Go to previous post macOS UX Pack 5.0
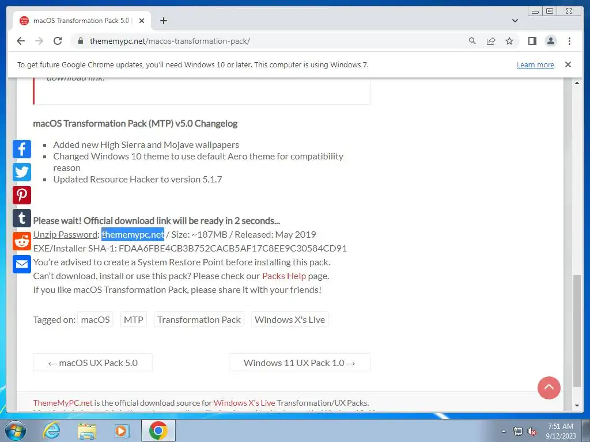590x442 pixels. [x=93, y=363]
